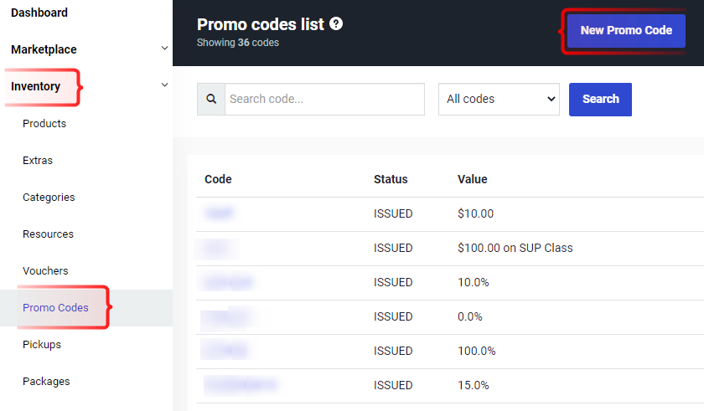Open the promo code with 15.0% value

pyautogui.click(x=241, y=385)
